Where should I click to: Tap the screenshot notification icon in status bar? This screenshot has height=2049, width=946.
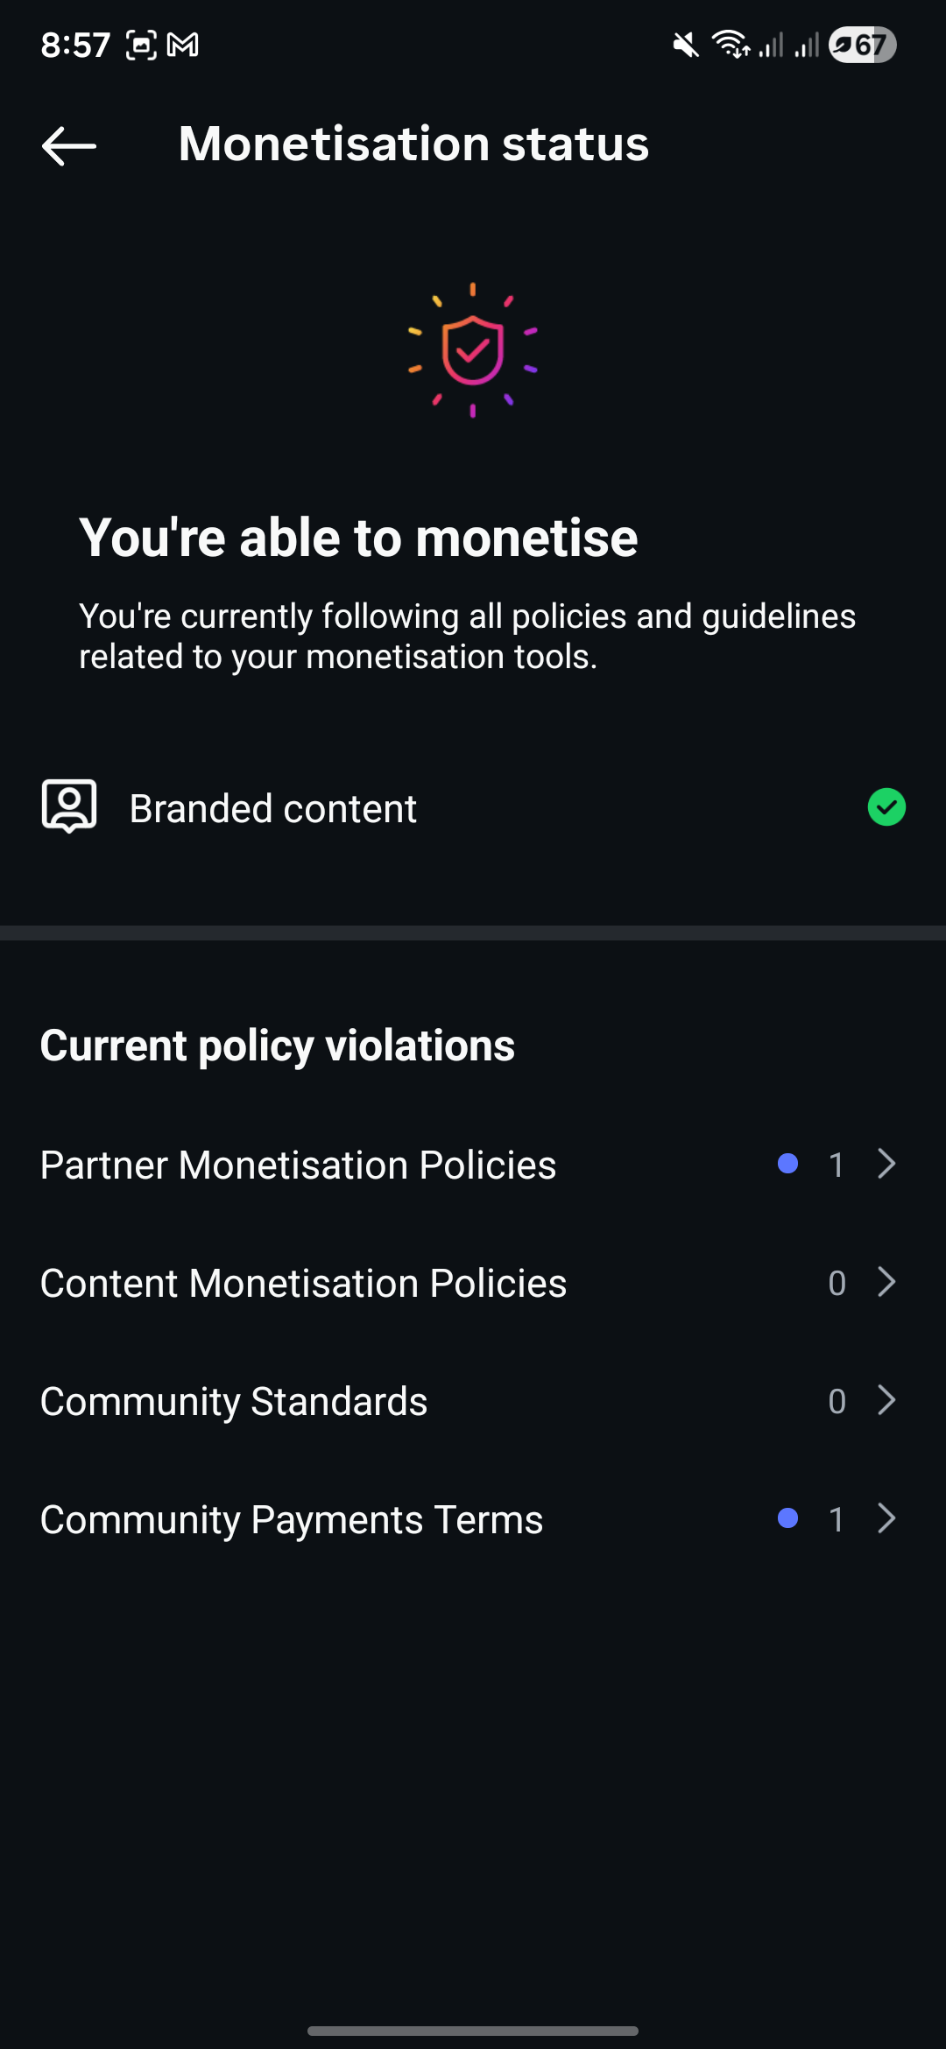point(141,45)
